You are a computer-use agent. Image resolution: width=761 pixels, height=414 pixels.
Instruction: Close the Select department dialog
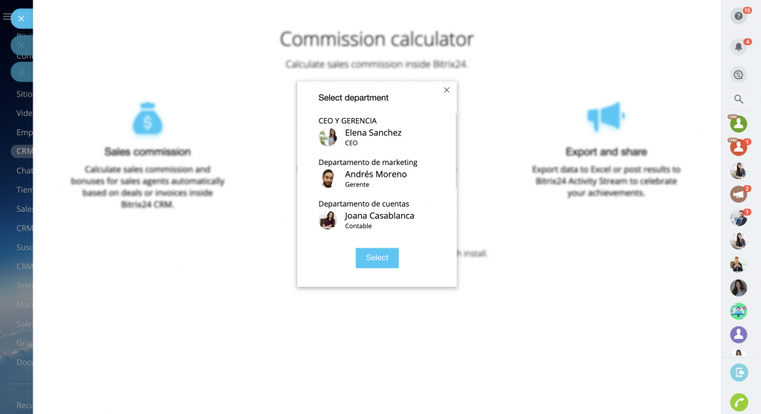click(447, 90)
